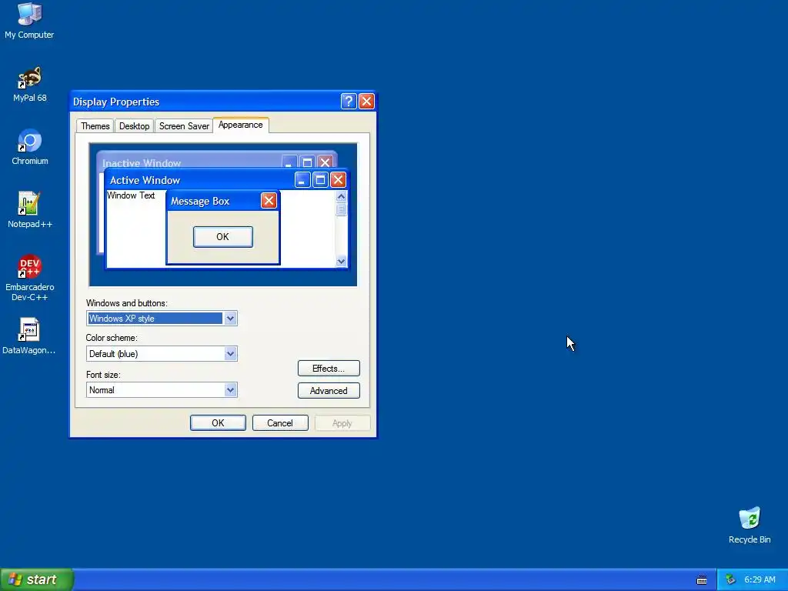Screen dimensions: 788x591
Task: Click the Effects... button
Action: pyautogui.click(x=329, y=369)
